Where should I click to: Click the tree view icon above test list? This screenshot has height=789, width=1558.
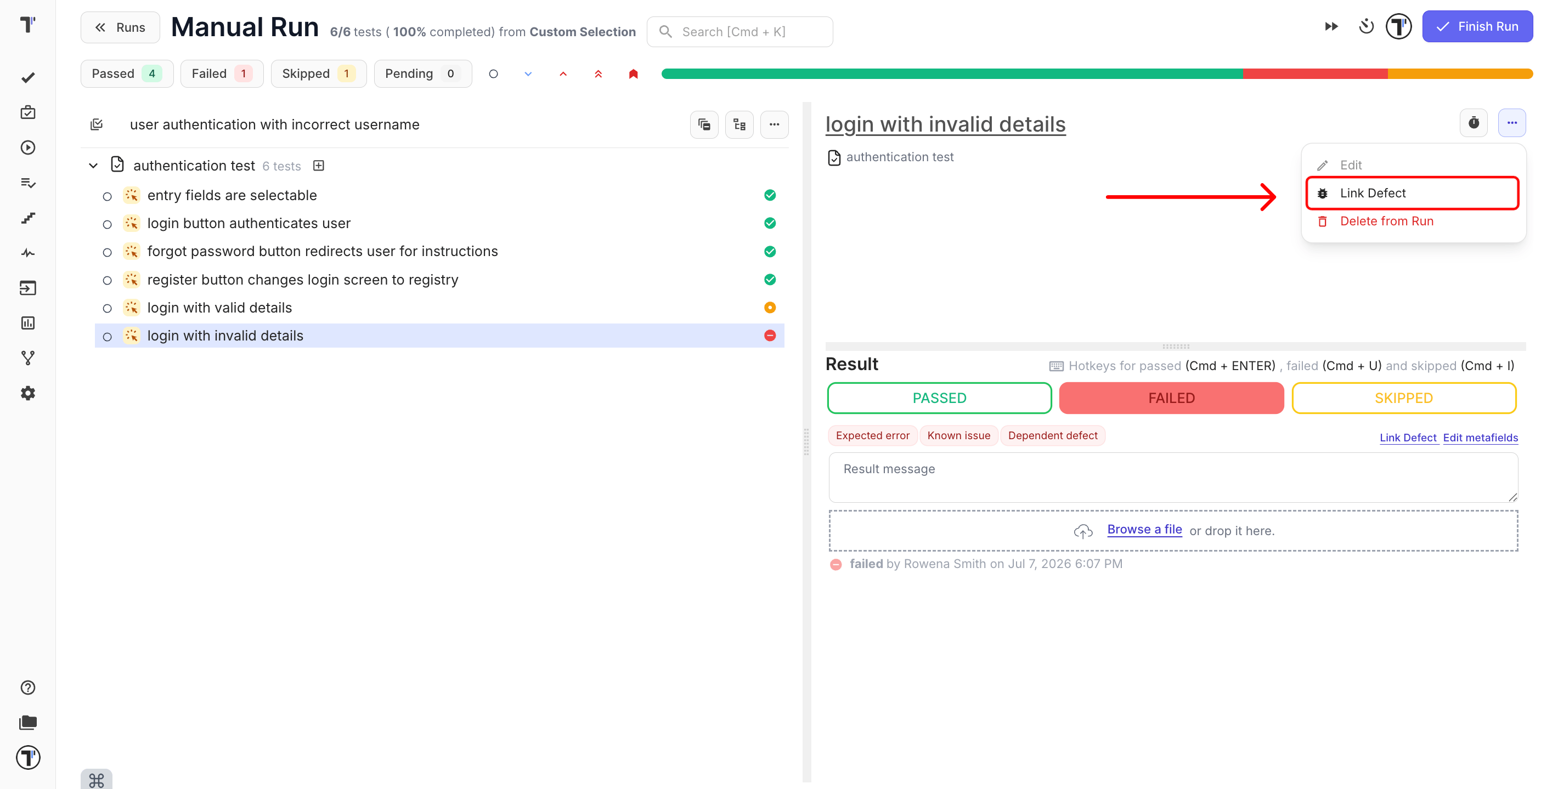click(x=739, y=124)
